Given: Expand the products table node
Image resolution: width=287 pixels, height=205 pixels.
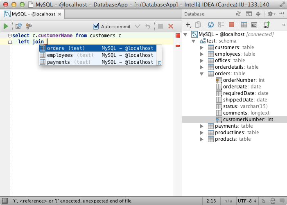Looking at the screenshot, I should point(202,139).
